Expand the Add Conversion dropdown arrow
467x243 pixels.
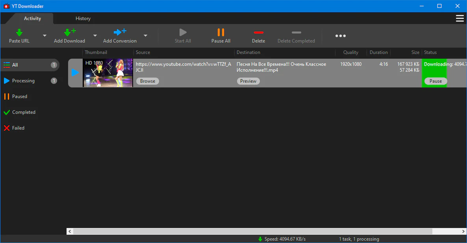tap(145, 36)
